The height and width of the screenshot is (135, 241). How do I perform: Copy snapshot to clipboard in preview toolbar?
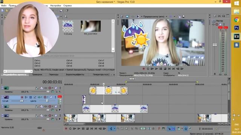pyautogui.click(x=179, y=16)
